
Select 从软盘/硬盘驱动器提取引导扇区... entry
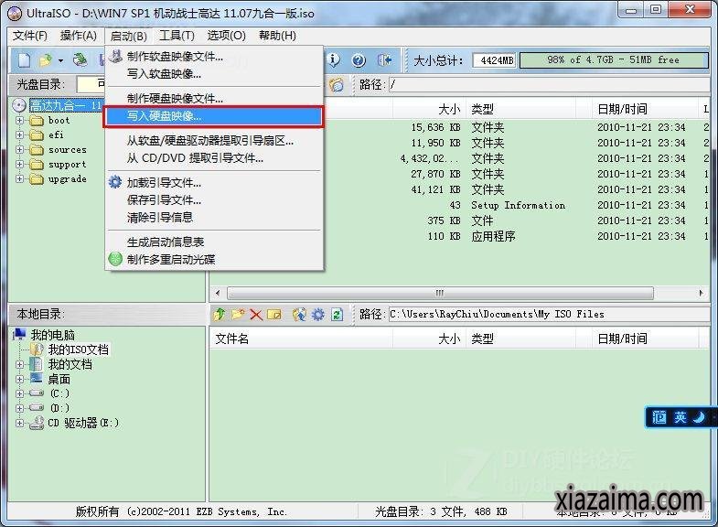click(214, 141)
